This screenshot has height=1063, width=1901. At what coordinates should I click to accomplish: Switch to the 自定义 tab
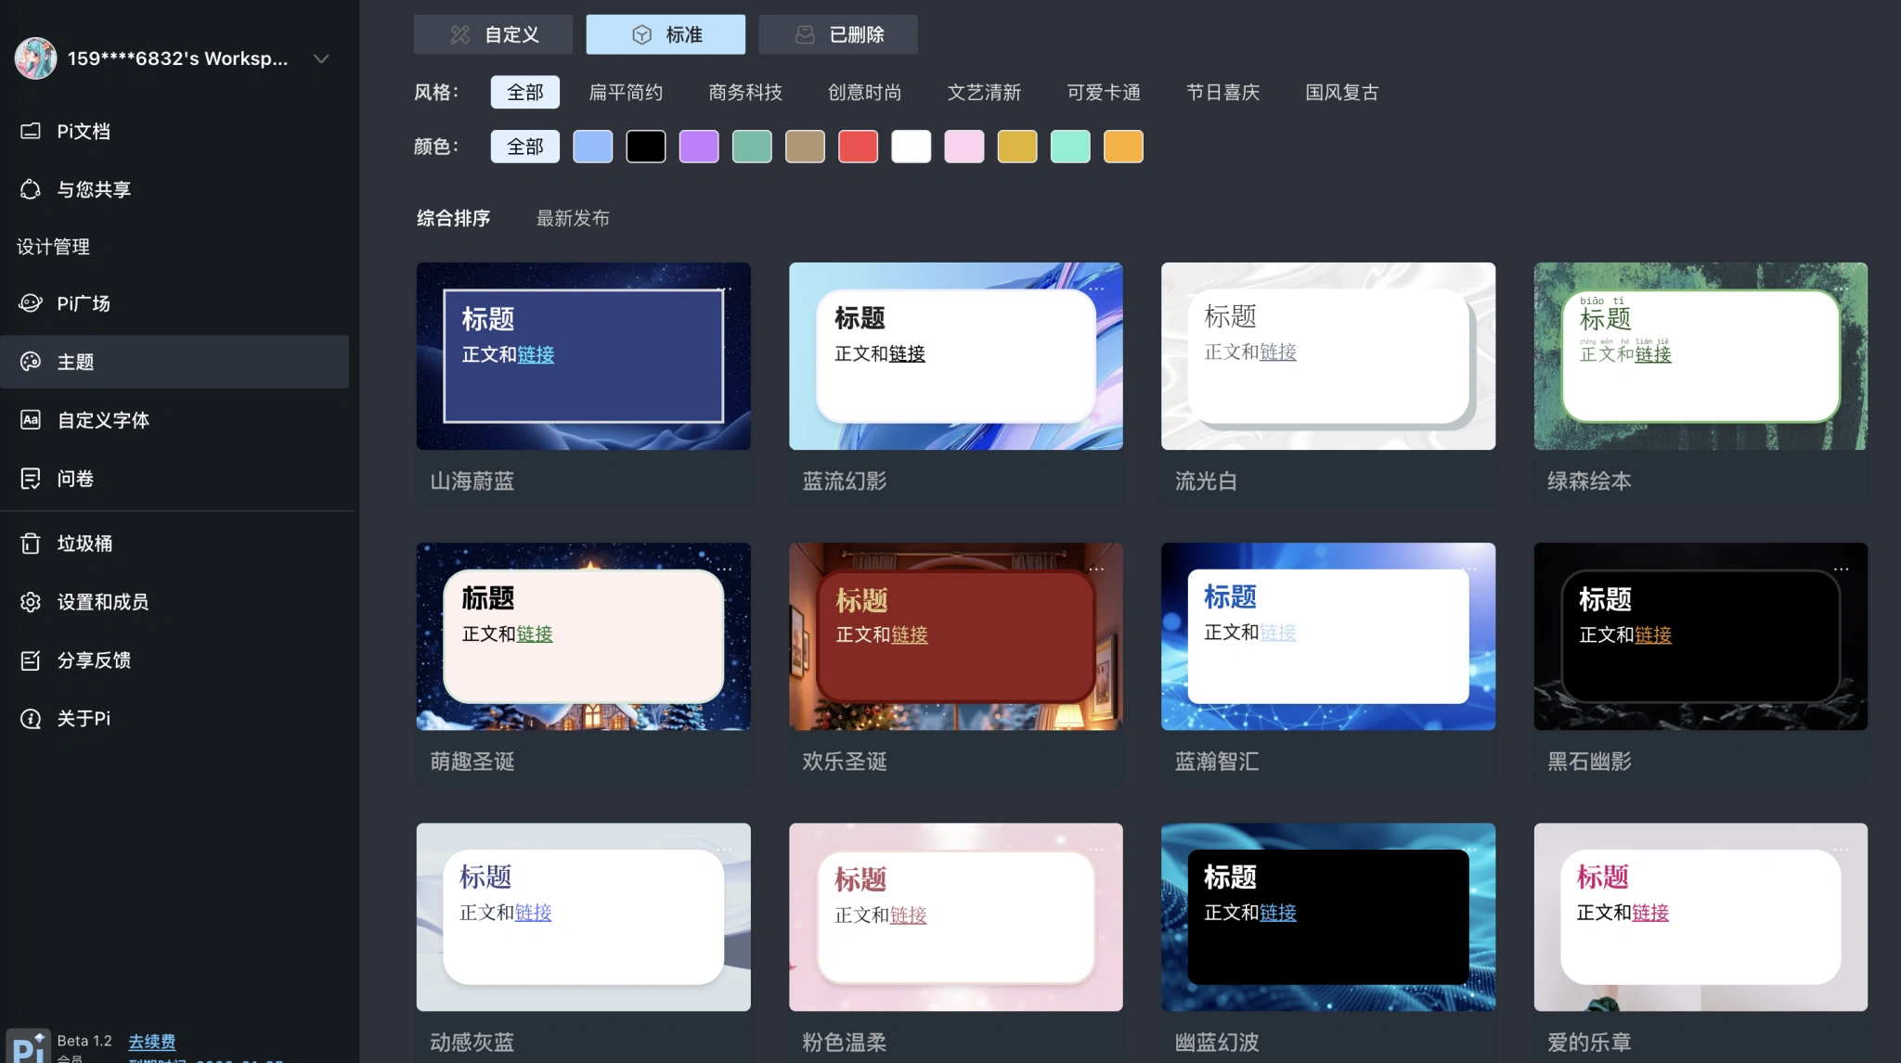pos(493,34)
